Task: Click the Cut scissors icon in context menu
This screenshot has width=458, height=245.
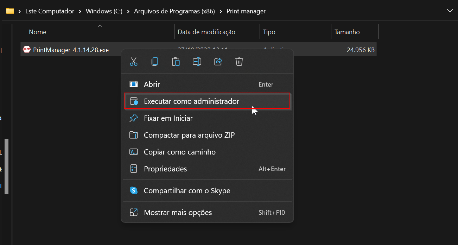Action: pyautogui.click(x=134, y=62)
